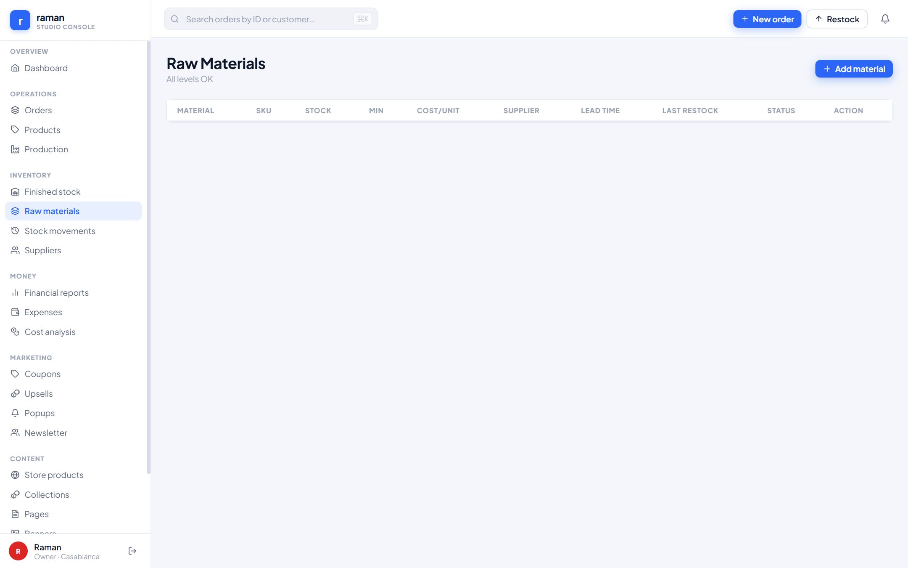Click the raman logo icon
908x568 pixels.
click(x=20, y=20)
